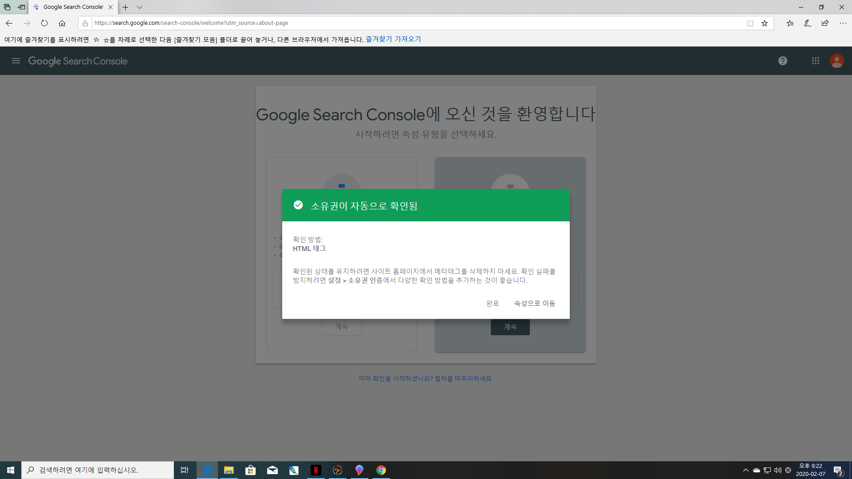Open Edge settings and more menu
Viewport: 852px width, 479px height.
[843, 23]
